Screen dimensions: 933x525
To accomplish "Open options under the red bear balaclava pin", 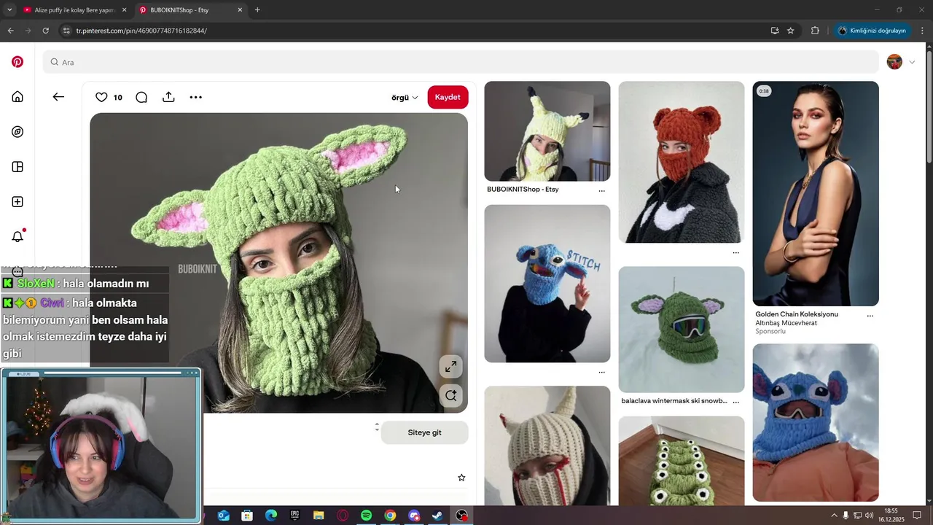I will pyautogui.click(x=735, y=253).
